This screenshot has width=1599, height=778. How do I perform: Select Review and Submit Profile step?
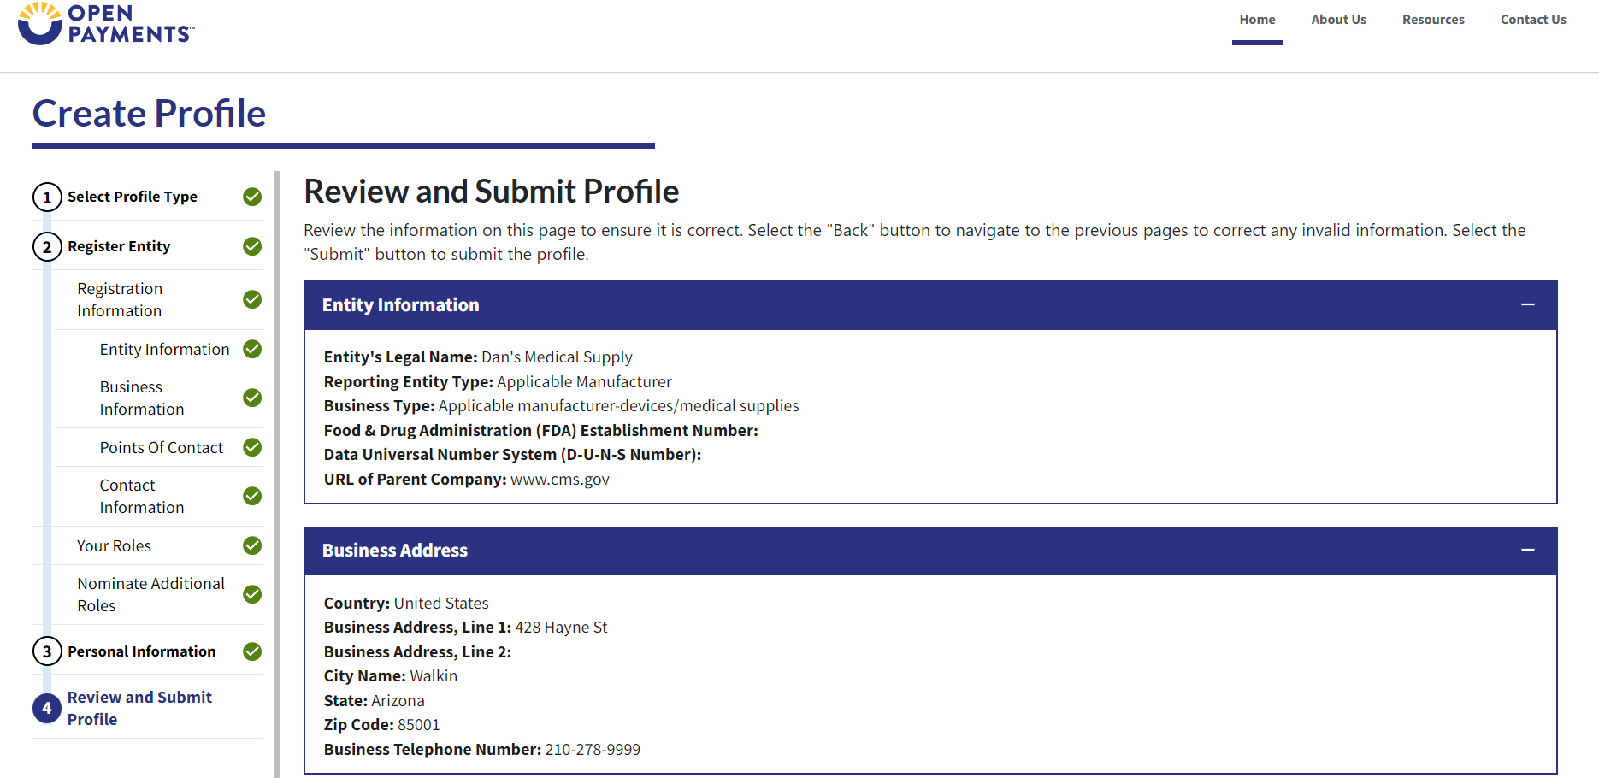[x=139, y=708]
